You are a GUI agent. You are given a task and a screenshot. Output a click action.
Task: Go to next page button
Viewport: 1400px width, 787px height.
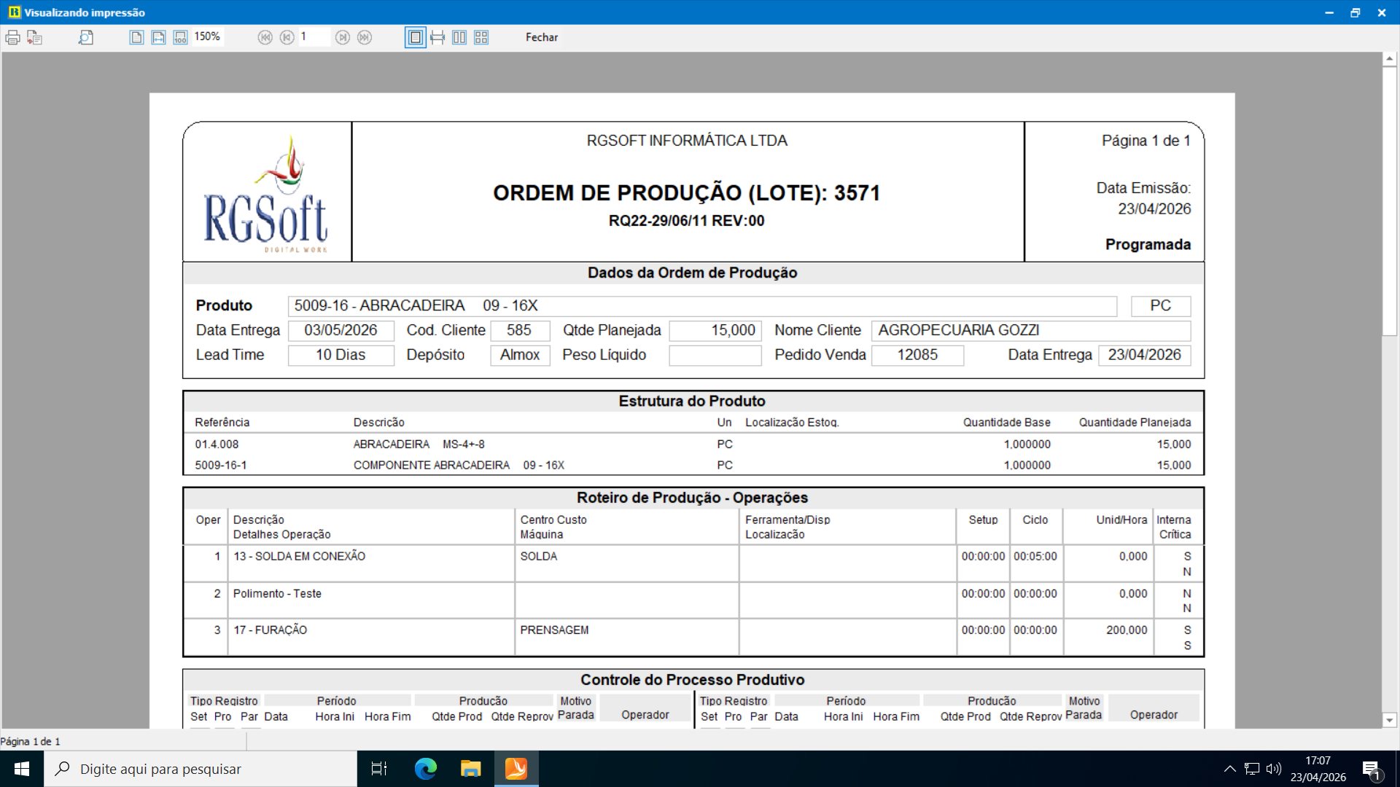pyautogui.click(x=343, y=37)
